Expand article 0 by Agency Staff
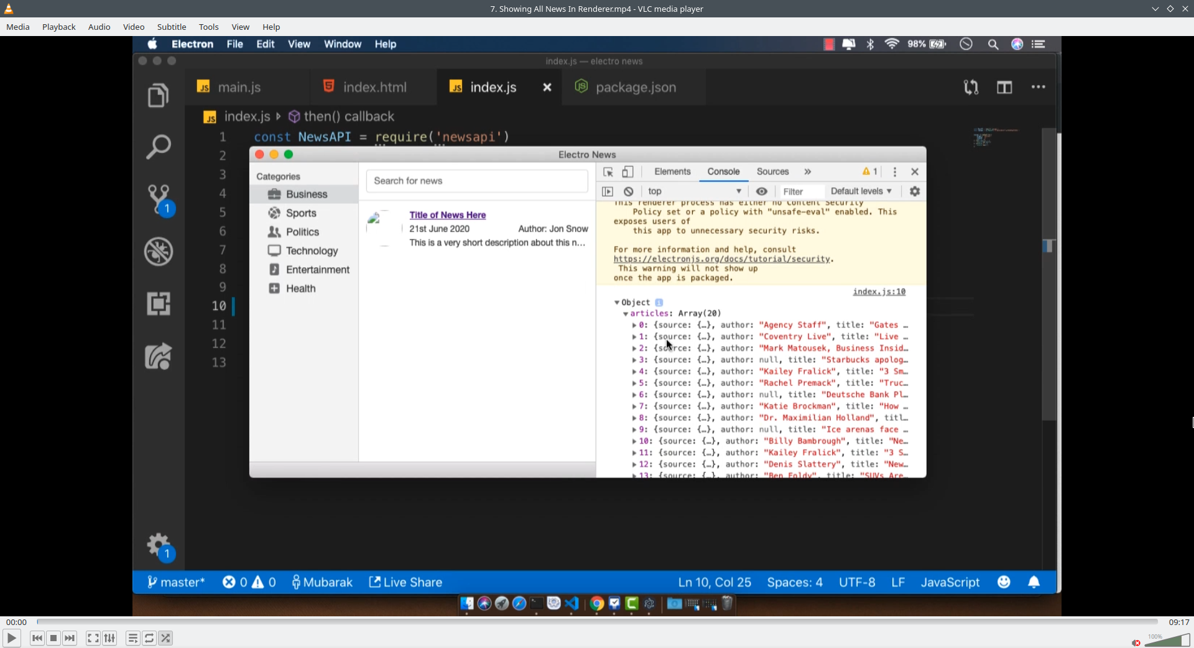The image size is (1194, 648). [634, 326]
